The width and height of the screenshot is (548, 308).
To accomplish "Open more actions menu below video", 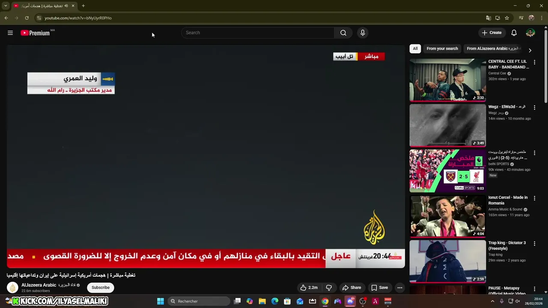I will point(400,287).
